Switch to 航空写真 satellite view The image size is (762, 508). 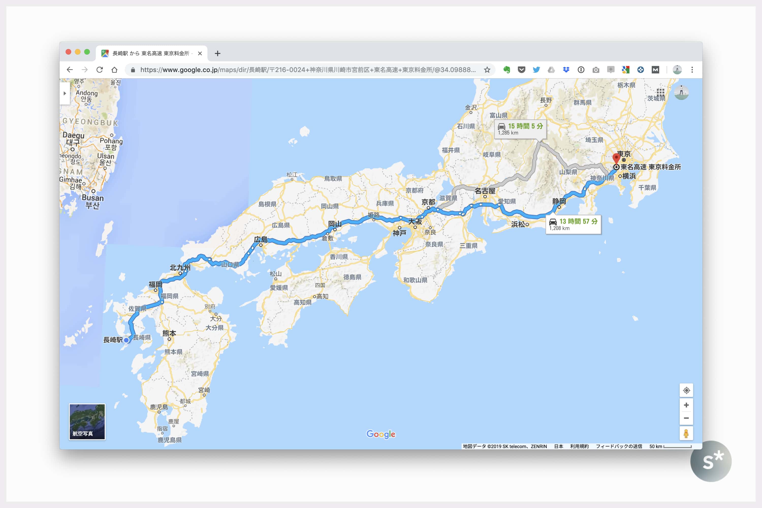[x=87, y=421]
